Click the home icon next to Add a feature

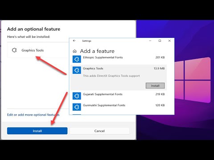click(74, 51)
